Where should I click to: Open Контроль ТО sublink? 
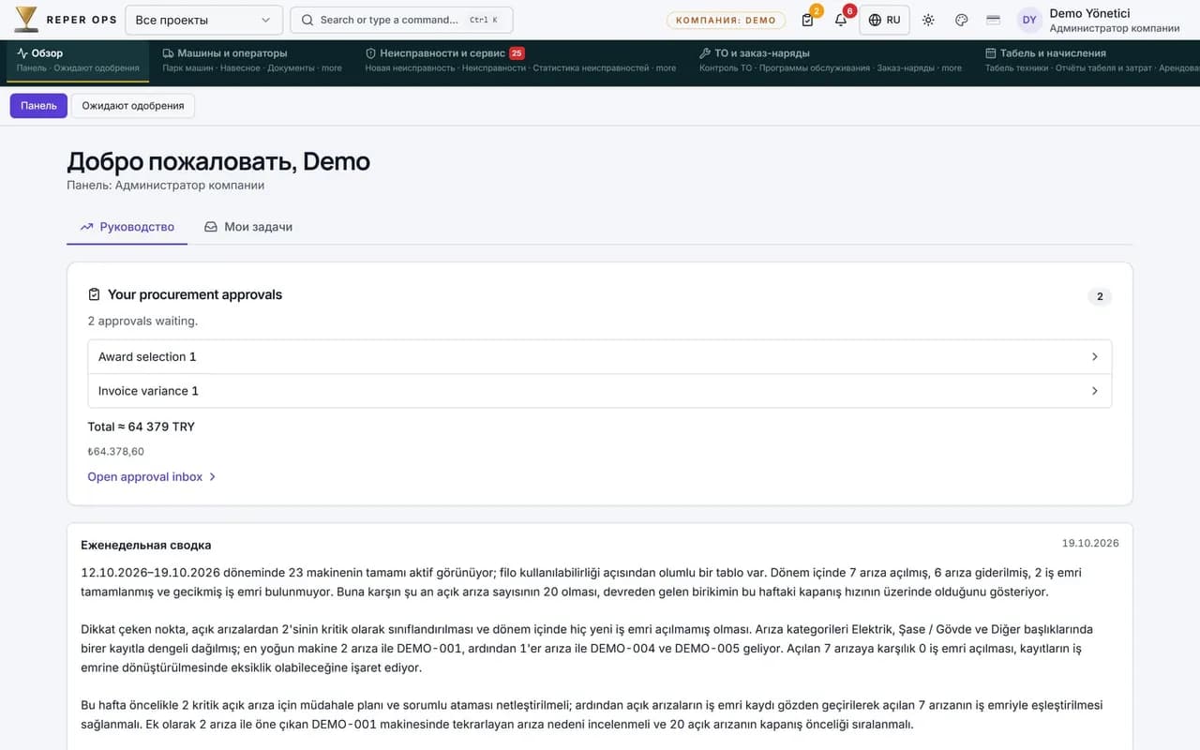click(x=726, y=68)
